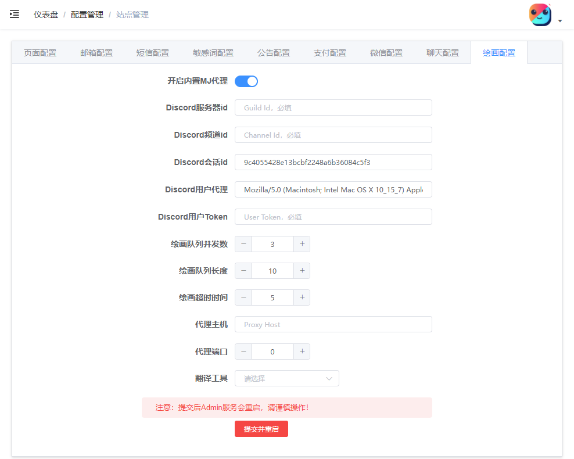
Task: Click the Discord会话id input field
Action: click(333, 162)
